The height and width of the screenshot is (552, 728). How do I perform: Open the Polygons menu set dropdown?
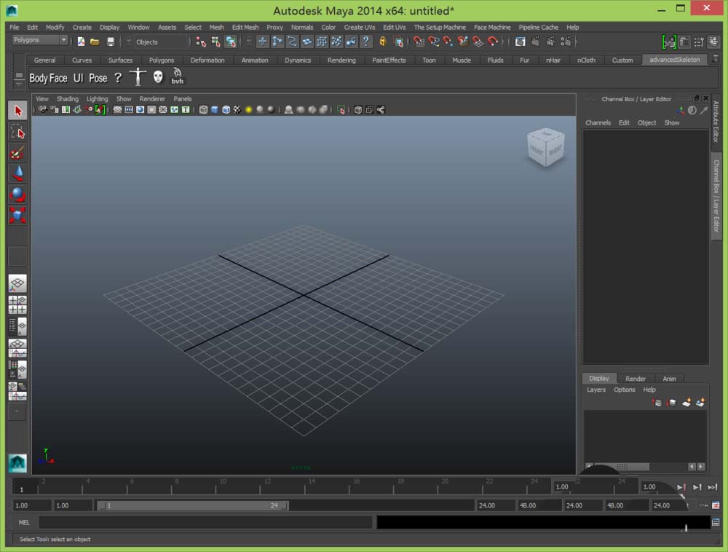click(x=41, y=41)
